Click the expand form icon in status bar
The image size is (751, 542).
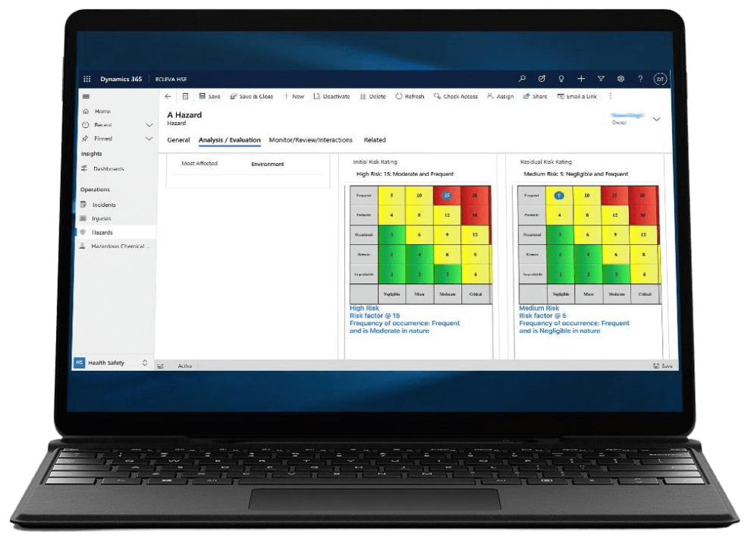click(161, 366)
